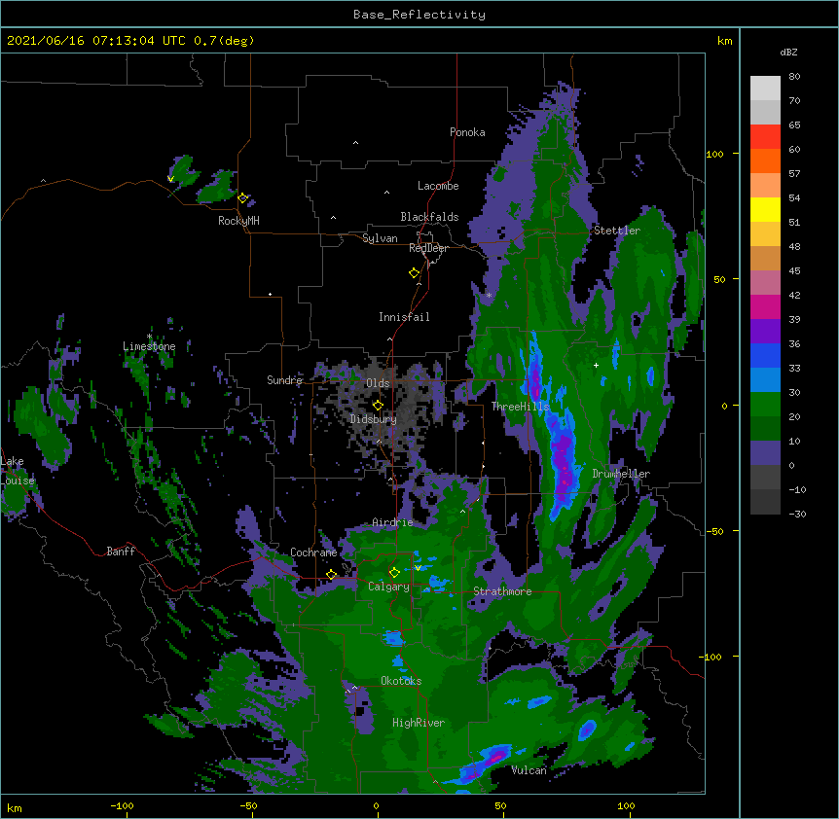Click the yellow diamond marker below RedDeer
The height and width of the screenshot is (819, 839).
click(414, 273)
